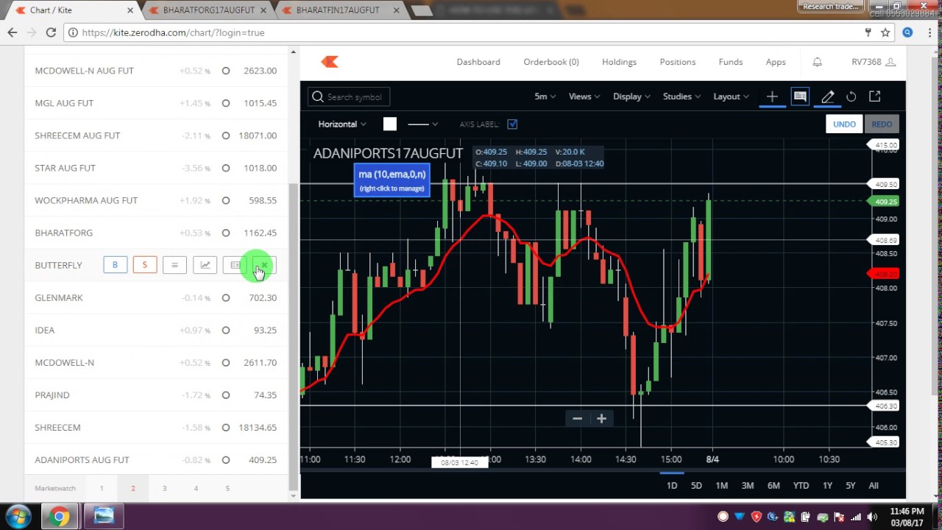This screenshot has height=530, width=942.
Task: Open the Apps page
Action: (776, 62)
